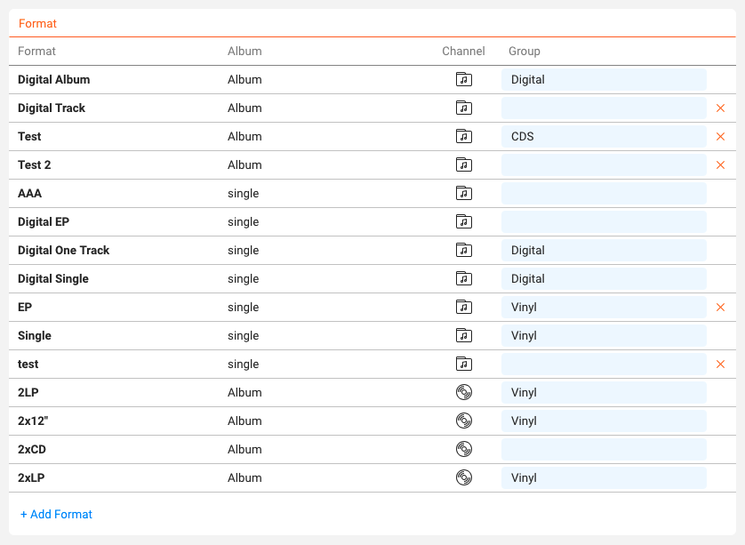The image size is (745, 545).
Task: Click the empty Group field for AAA
Action: pyautogui.click(x=604, y=194)
